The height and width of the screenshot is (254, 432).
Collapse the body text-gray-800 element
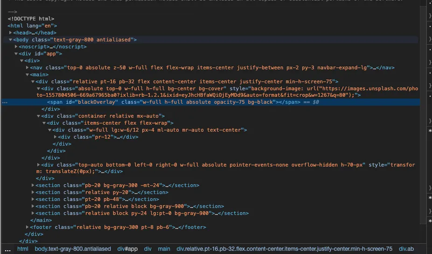(10, 40)
